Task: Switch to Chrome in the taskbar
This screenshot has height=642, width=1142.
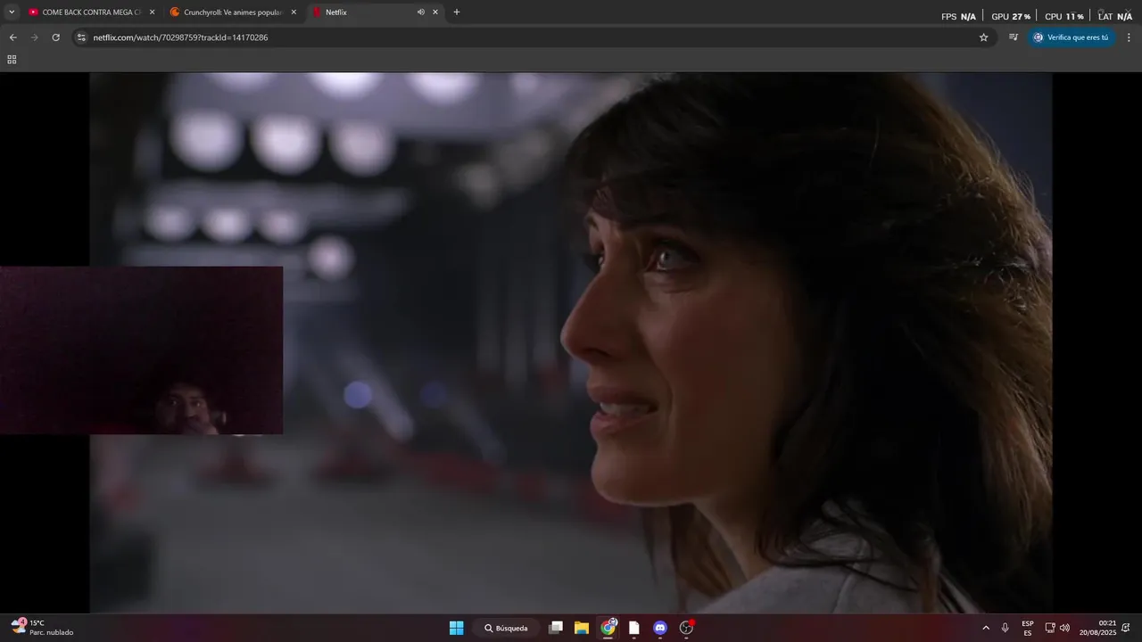Action: [x=608, y=628]
